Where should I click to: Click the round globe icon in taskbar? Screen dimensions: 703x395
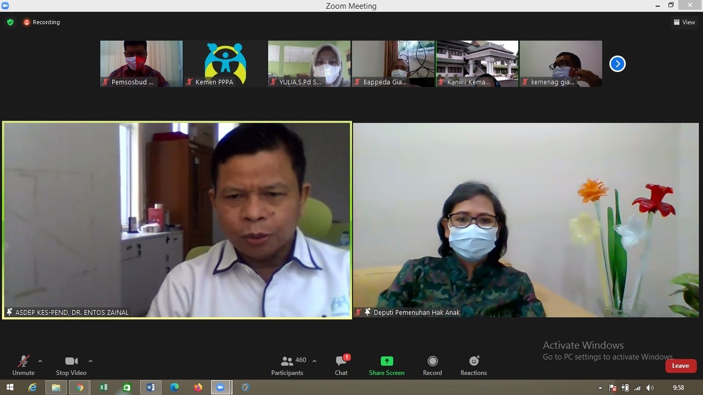click(245, 387)
